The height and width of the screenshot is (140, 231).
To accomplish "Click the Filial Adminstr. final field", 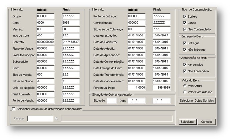I will [x=71, y=94].
